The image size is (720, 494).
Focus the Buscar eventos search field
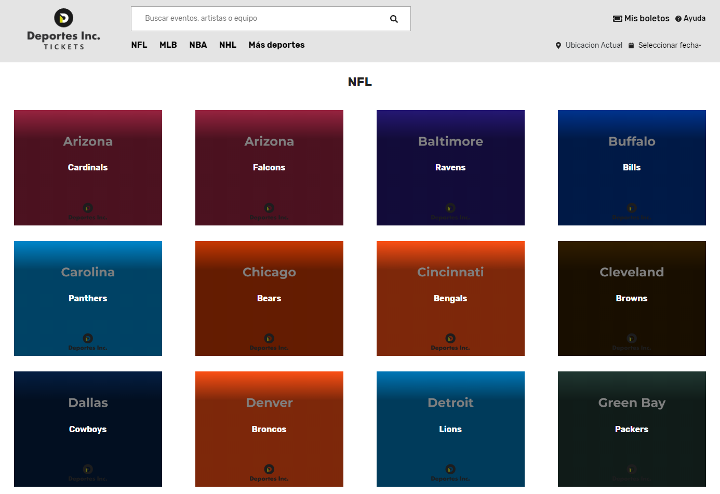pos(260,19)
